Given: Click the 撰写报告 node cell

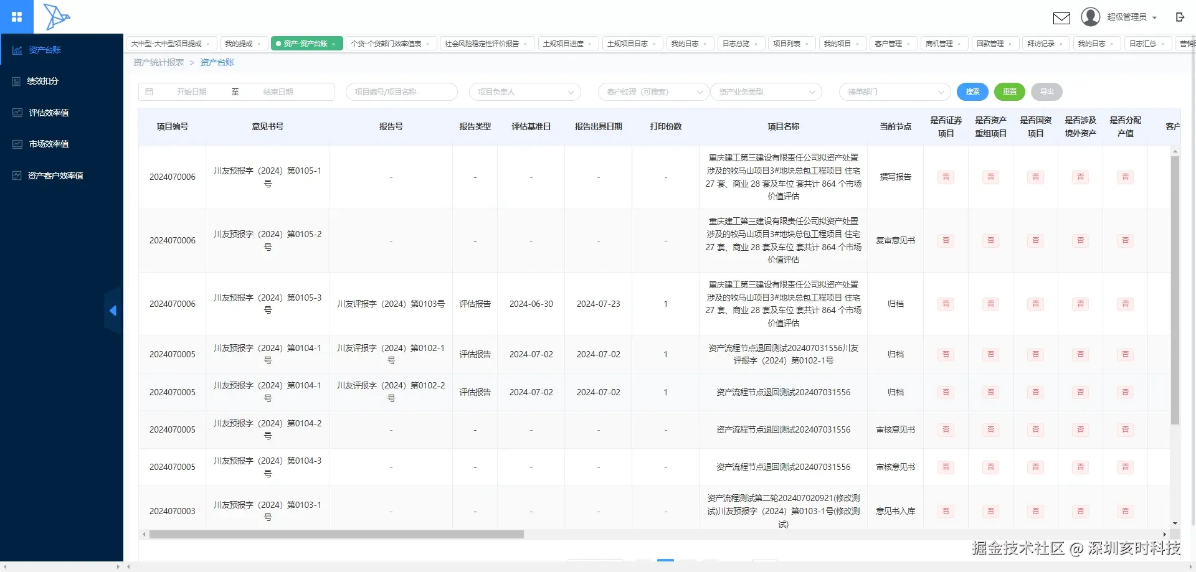Looking at the screenshot, I should point(895,177).
